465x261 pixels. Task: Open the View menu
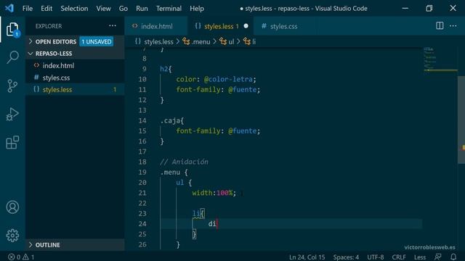103,8
